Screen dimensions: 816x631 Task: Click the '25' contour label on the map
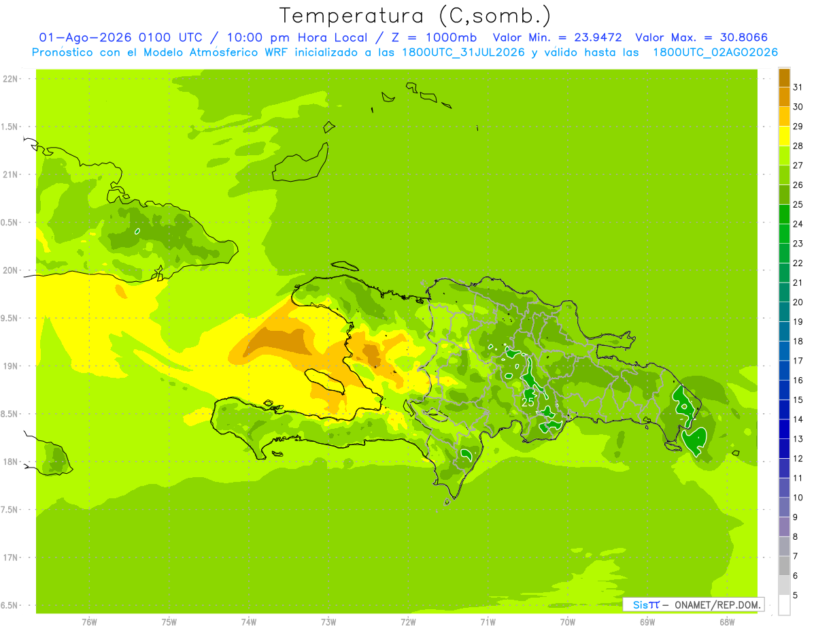pos(528,402)
